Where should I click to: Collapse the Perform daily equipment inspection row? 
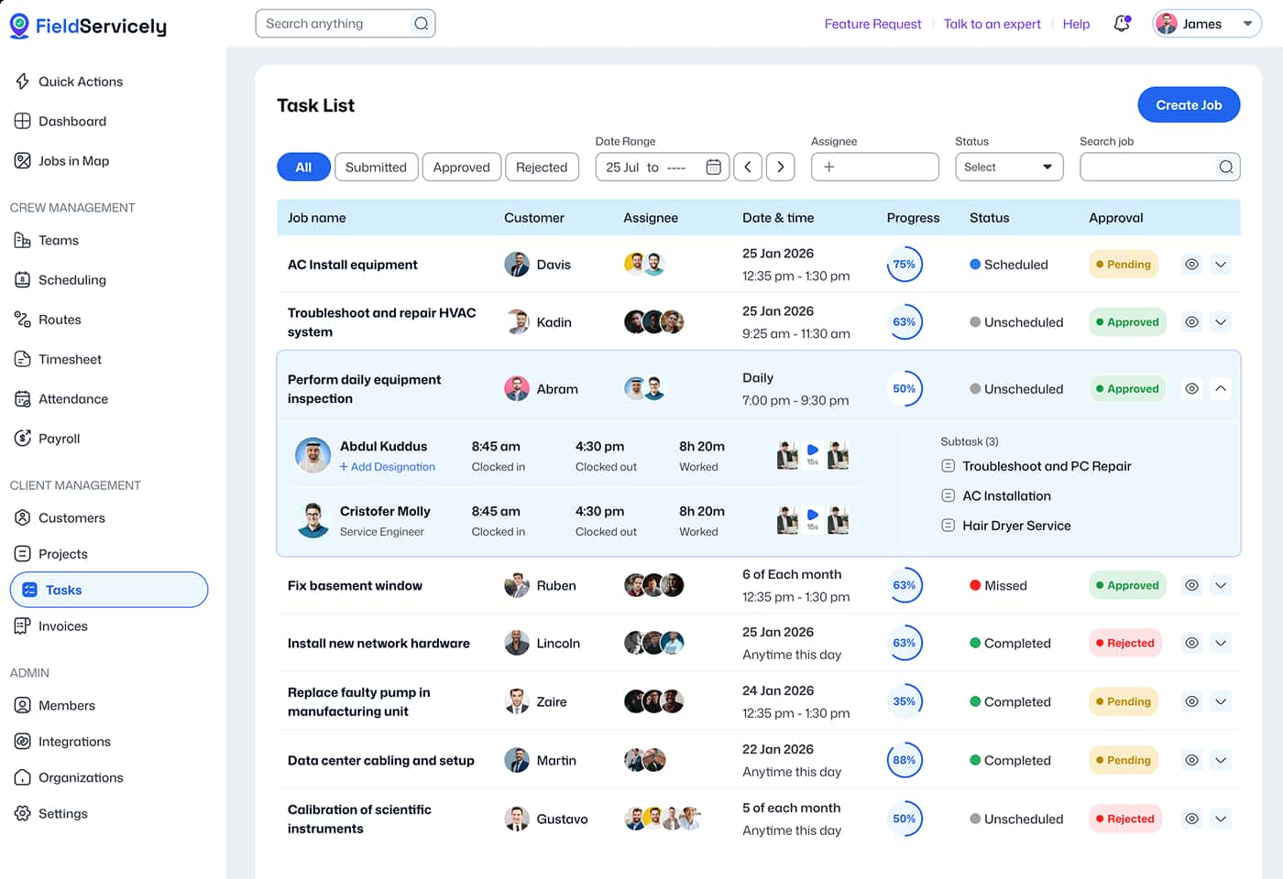pyautogui.click(x=1220, y=388)
